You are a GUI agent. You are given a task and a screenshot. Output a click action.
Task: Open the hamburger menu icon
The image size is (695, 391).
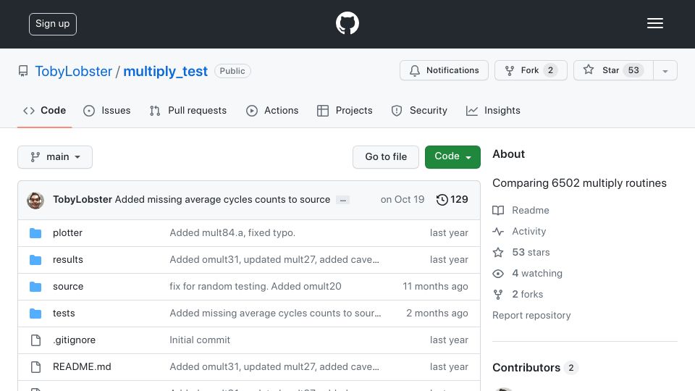coord(654,23)
